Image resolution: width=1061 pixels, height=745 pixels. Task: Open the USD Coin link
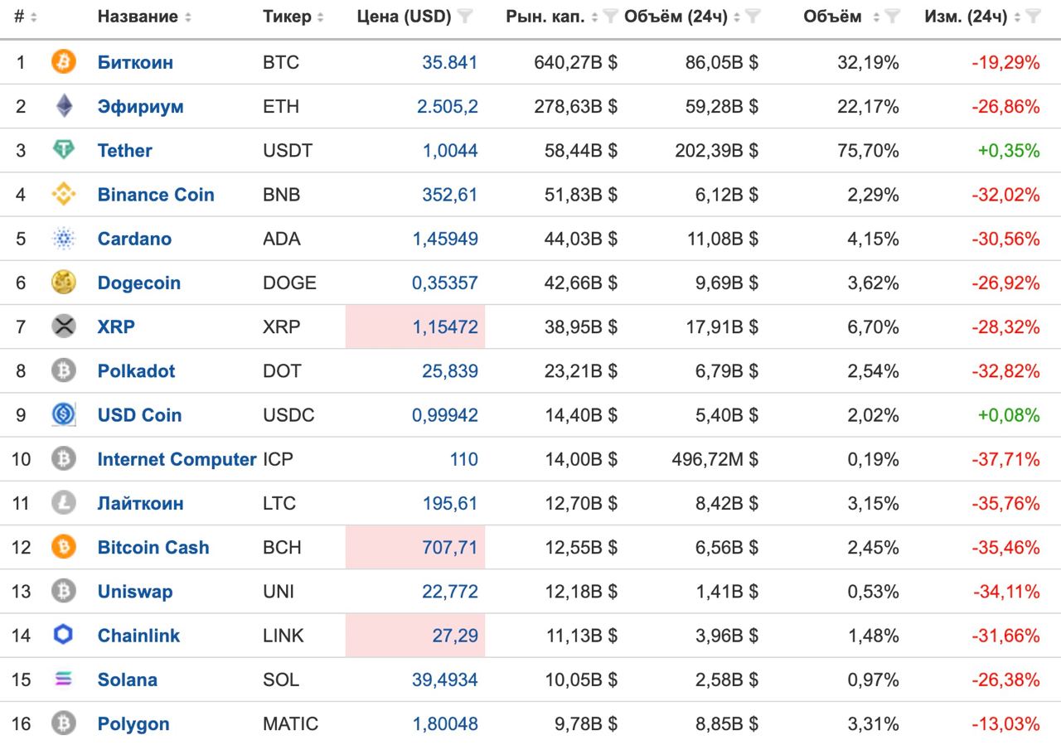pos(139,414)
